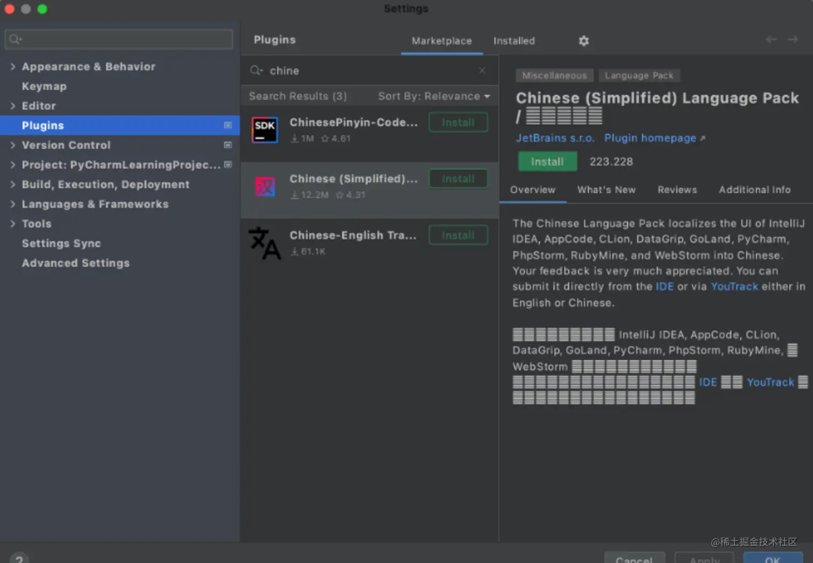Viewport: 813px width, 563px height.
Task: Open the What's New tab
Action: [x=607, y=190]
